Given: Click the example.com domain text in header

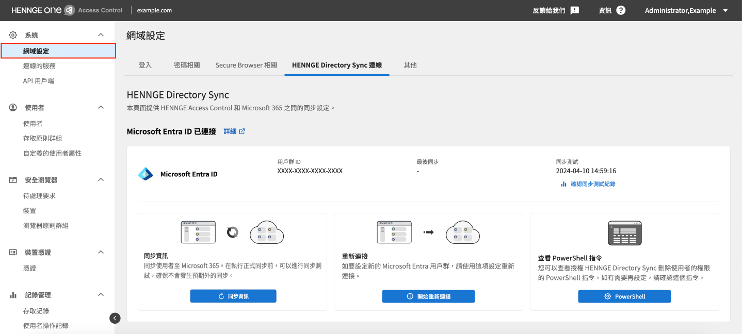Looking at the screenshot, I should 154,10.
